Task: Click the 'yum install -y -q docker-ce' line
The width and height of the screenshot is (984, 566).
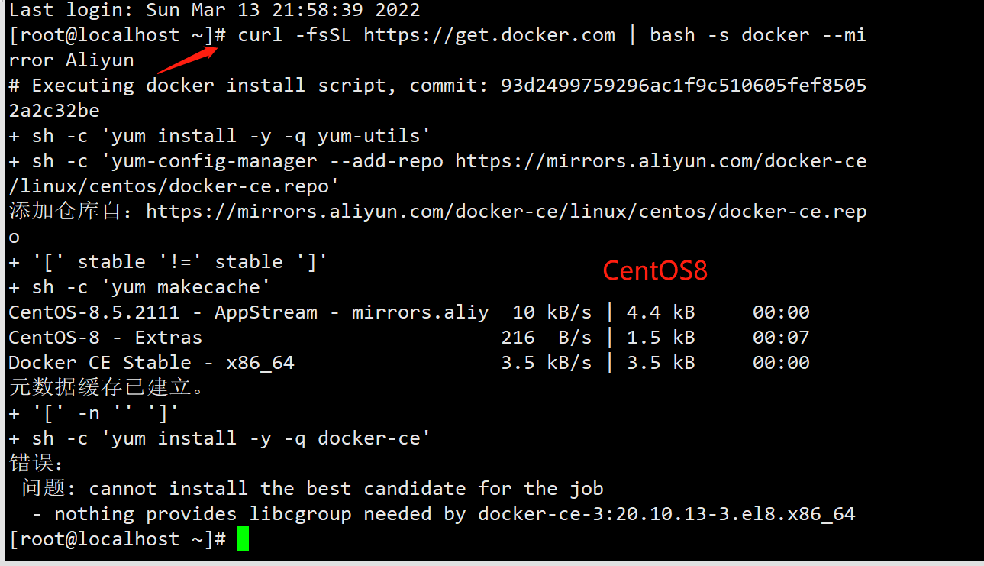Action: click(x=220, y=438)
